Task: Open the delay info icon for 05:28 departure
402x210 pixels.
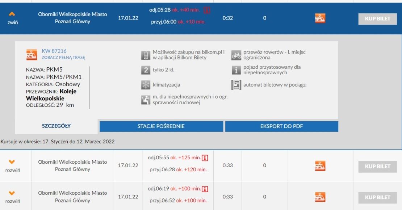Action: [x=206, y=10]
